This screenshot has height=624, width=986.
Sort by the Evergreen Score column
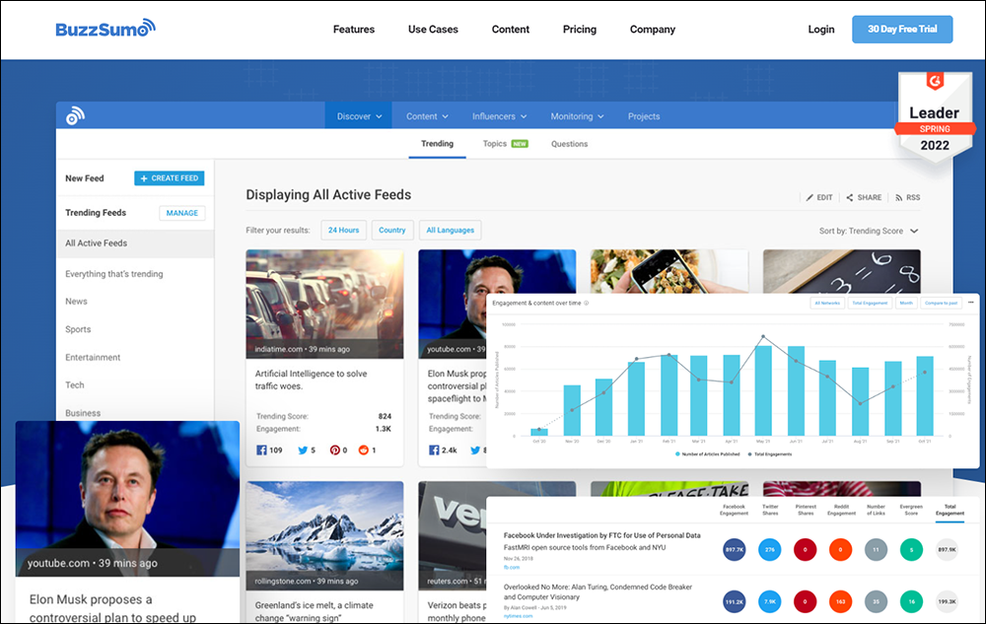click(x=911, y=510)
